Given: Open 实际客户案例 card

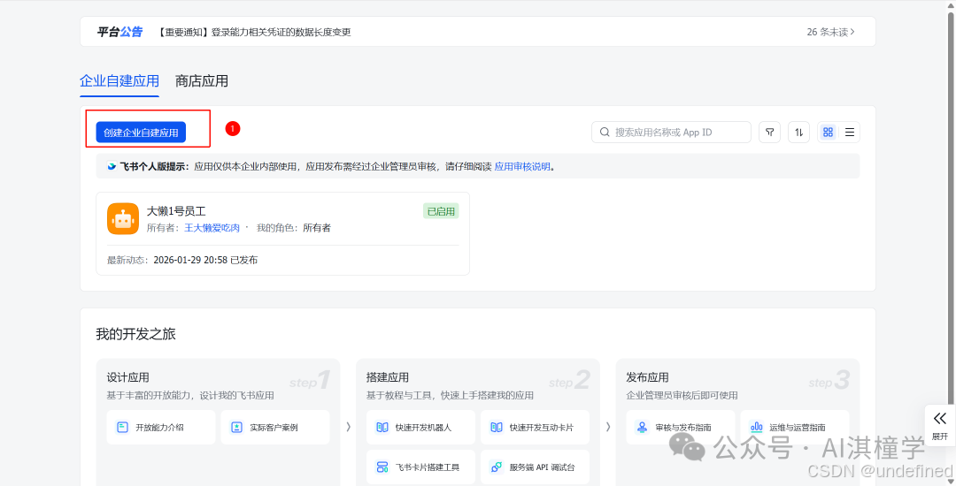Looking at the screenshot, I should [x=275, y=427].
